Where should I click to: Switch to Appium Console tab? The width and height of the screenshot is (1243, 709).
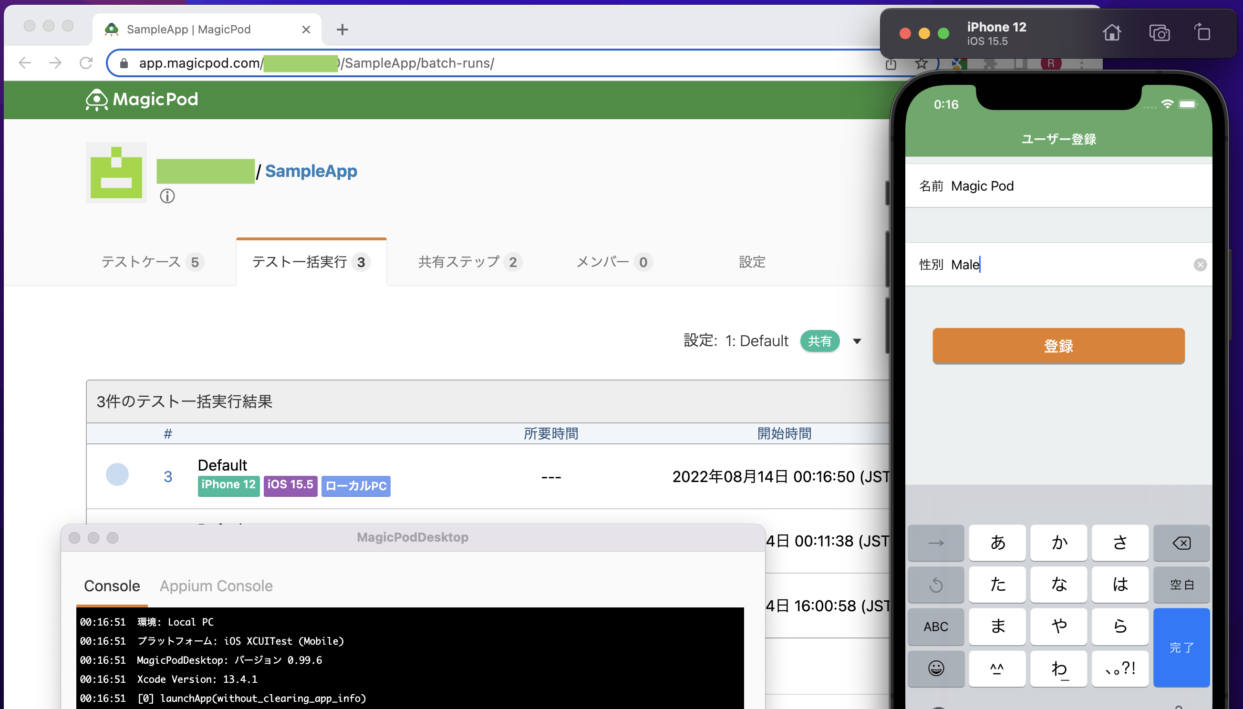point(216,586)
